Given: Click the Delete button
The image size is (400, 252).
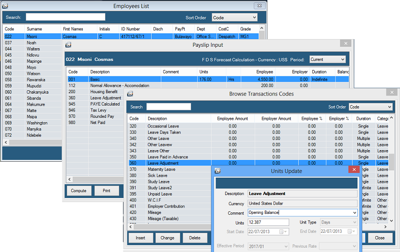Looking at the screenshot, I should [195, 238].
